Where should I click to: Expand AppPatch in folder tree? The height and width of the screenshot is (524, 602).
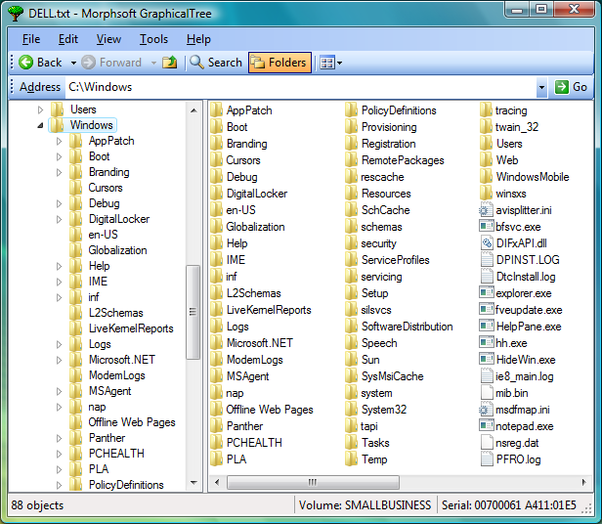pos(59,141)
